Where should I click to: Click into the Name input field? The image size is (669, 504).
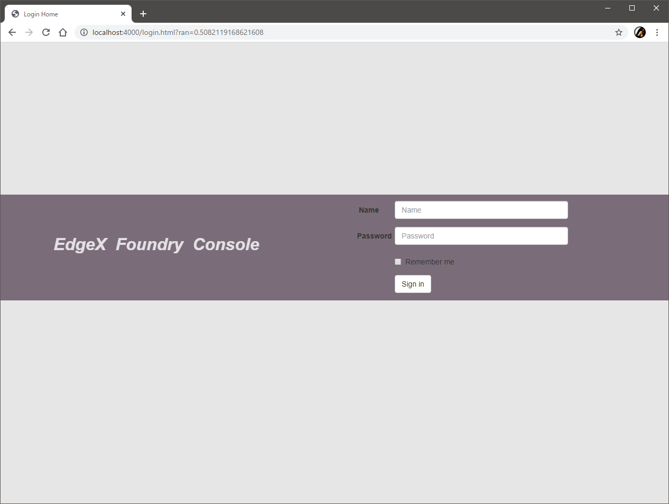click(481, 210)
